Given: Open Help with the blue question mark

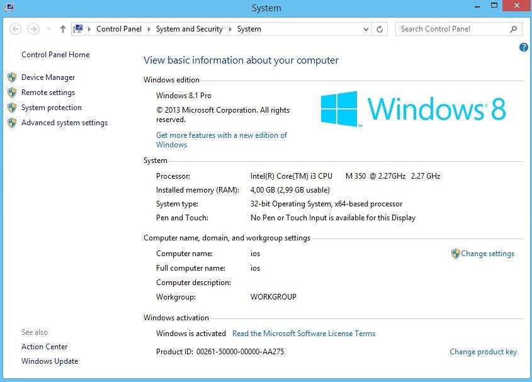Looking at the screenshot, I should [x=524, y=47].
